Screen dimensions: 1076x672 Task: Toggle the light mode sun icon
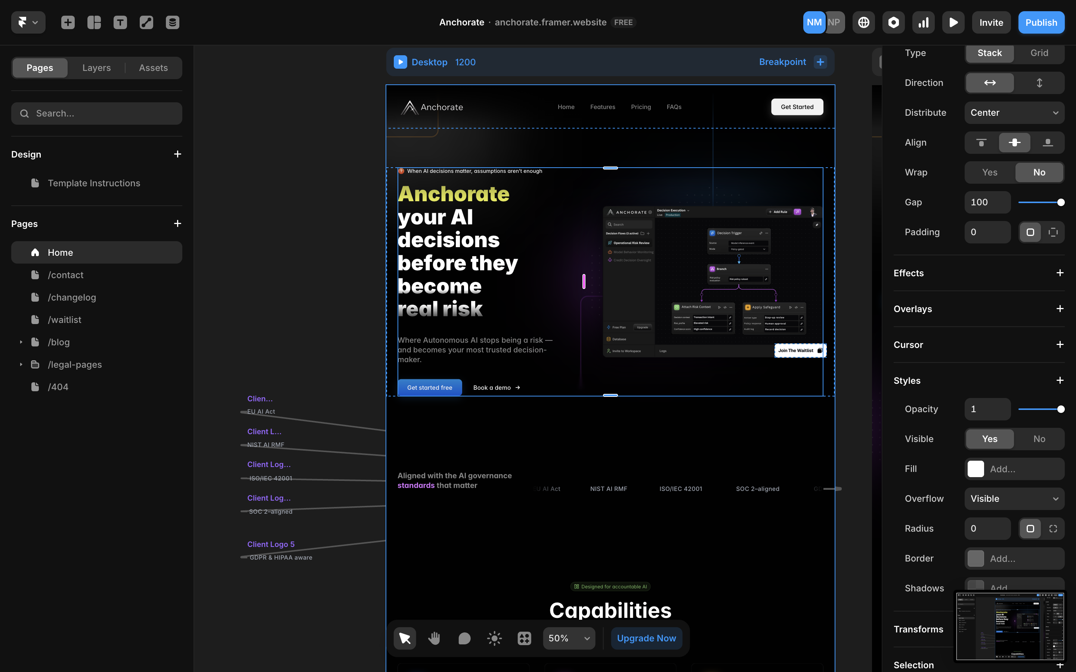(x=494, y=638)
